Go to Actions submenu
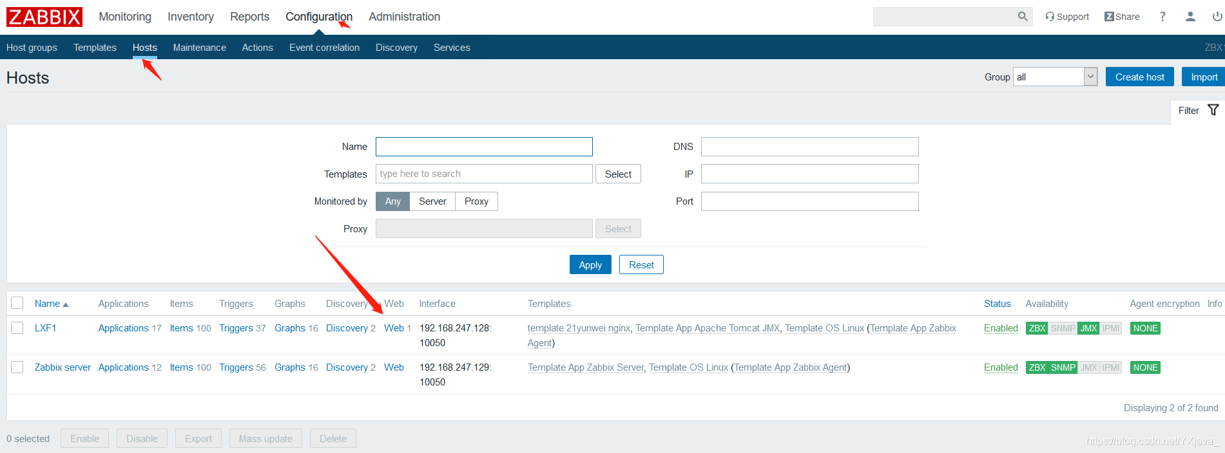This screenshot has height=453, width=1225. (x=258, y=48)
